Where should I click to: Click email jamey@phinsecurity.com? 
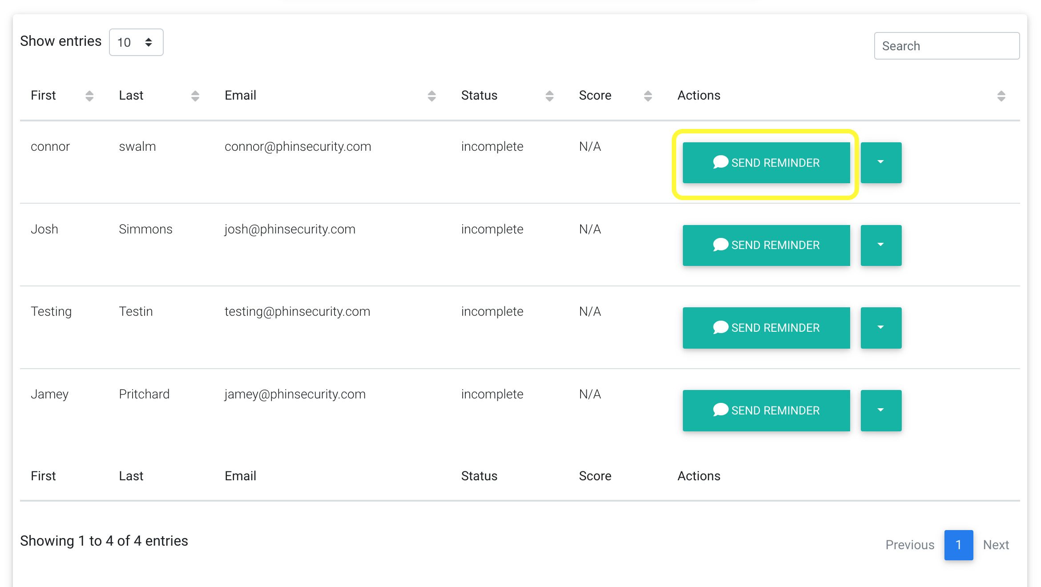(x=295, y=394)
